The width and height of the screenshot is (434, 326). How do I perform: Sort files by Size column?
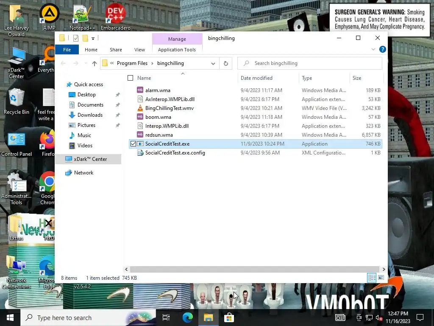click(x=367, y=78)
